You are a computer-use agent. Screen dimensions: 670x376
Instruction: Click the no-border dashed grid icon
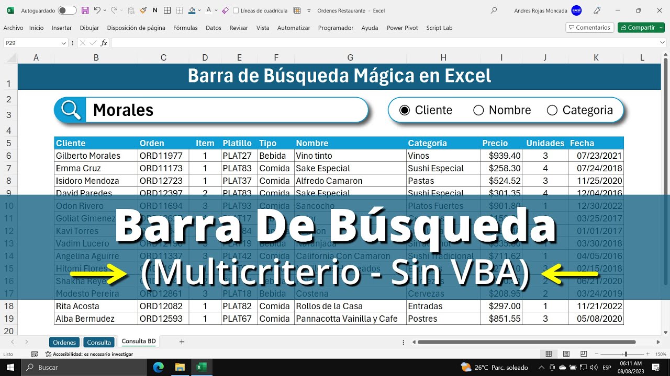click(179, 10)
